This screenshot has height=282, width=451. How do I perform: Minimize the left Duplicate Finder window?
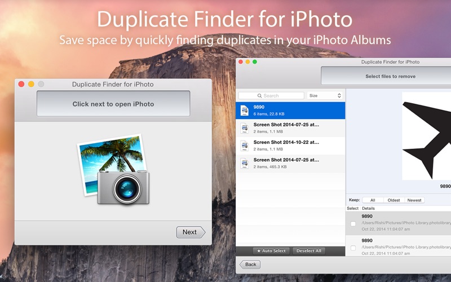31,84
